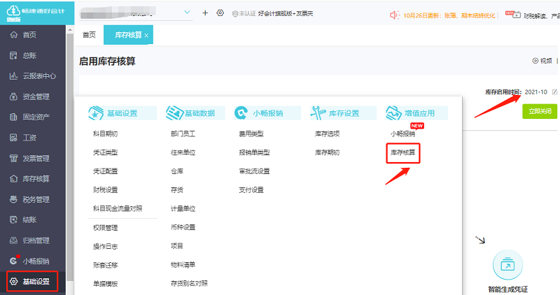Image resolution: width=560 pixels, height=295 pixels.
Task: Open 存货 under 基础数据
Action: tap(177, 189)
